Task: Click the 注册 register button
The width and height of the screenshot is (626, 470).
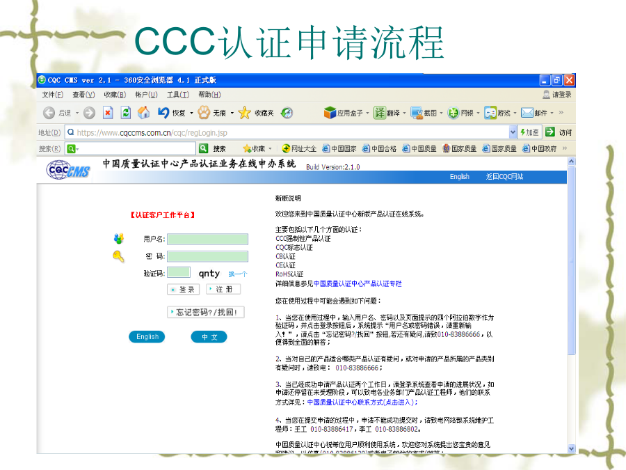Action: coord(223,289)
